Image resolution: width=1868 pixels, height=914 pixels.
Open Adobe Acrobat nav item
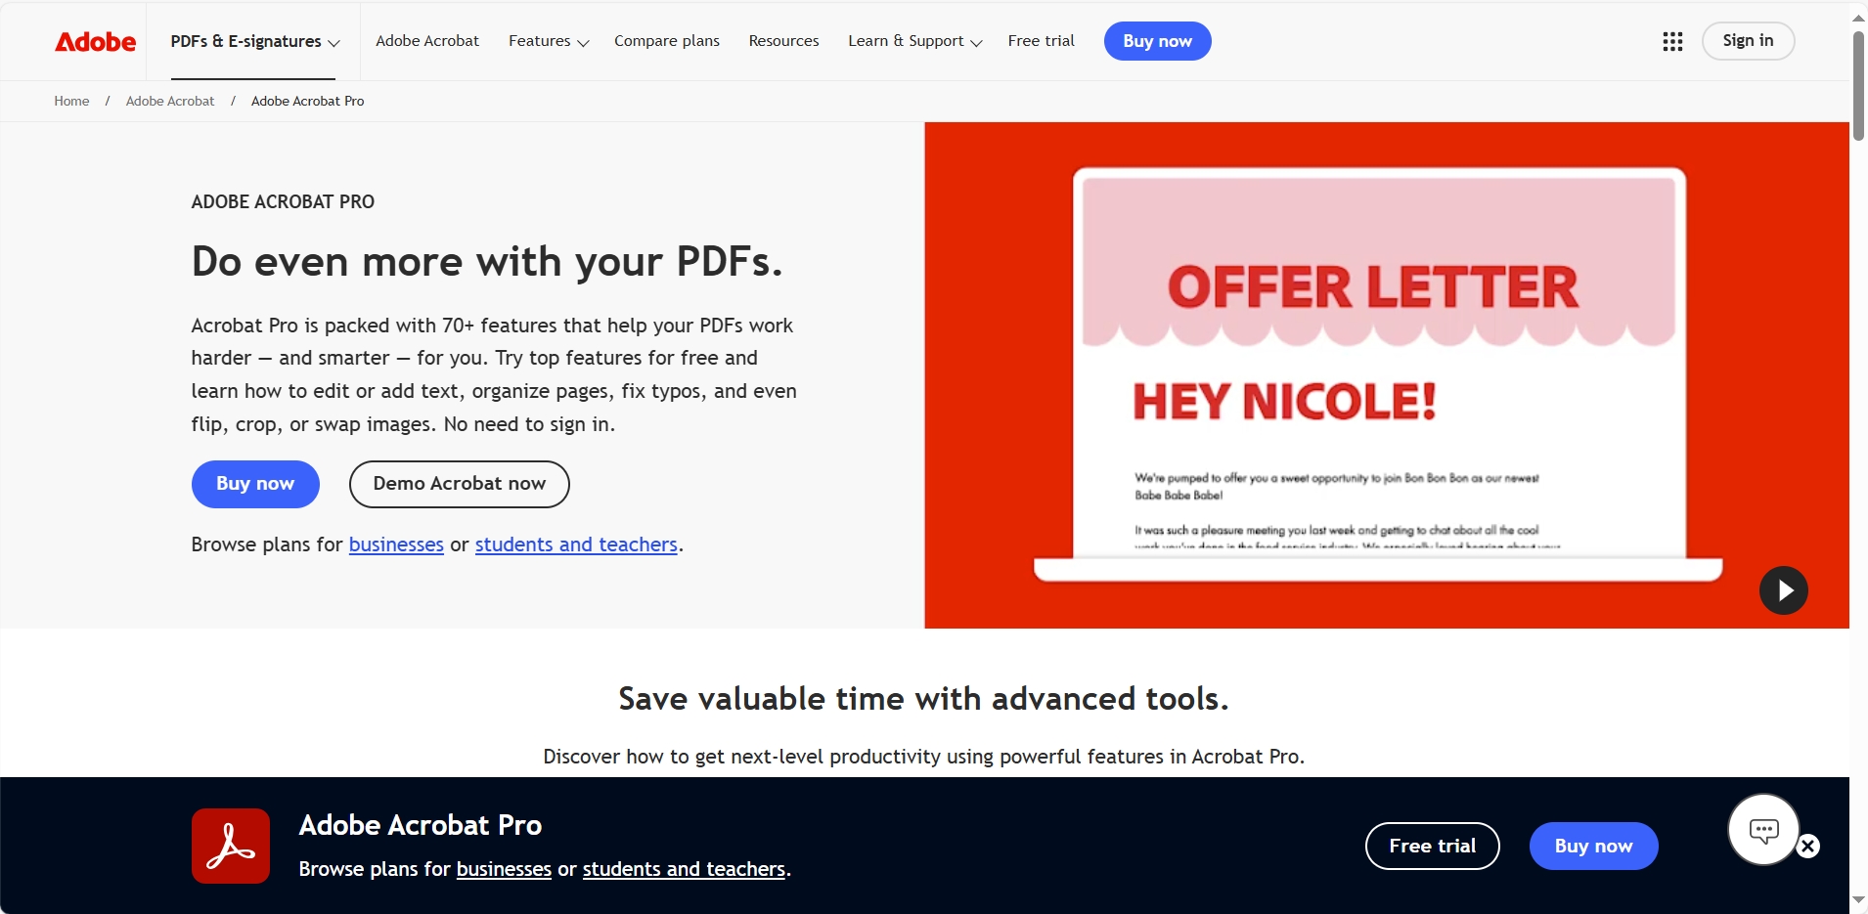427,41
